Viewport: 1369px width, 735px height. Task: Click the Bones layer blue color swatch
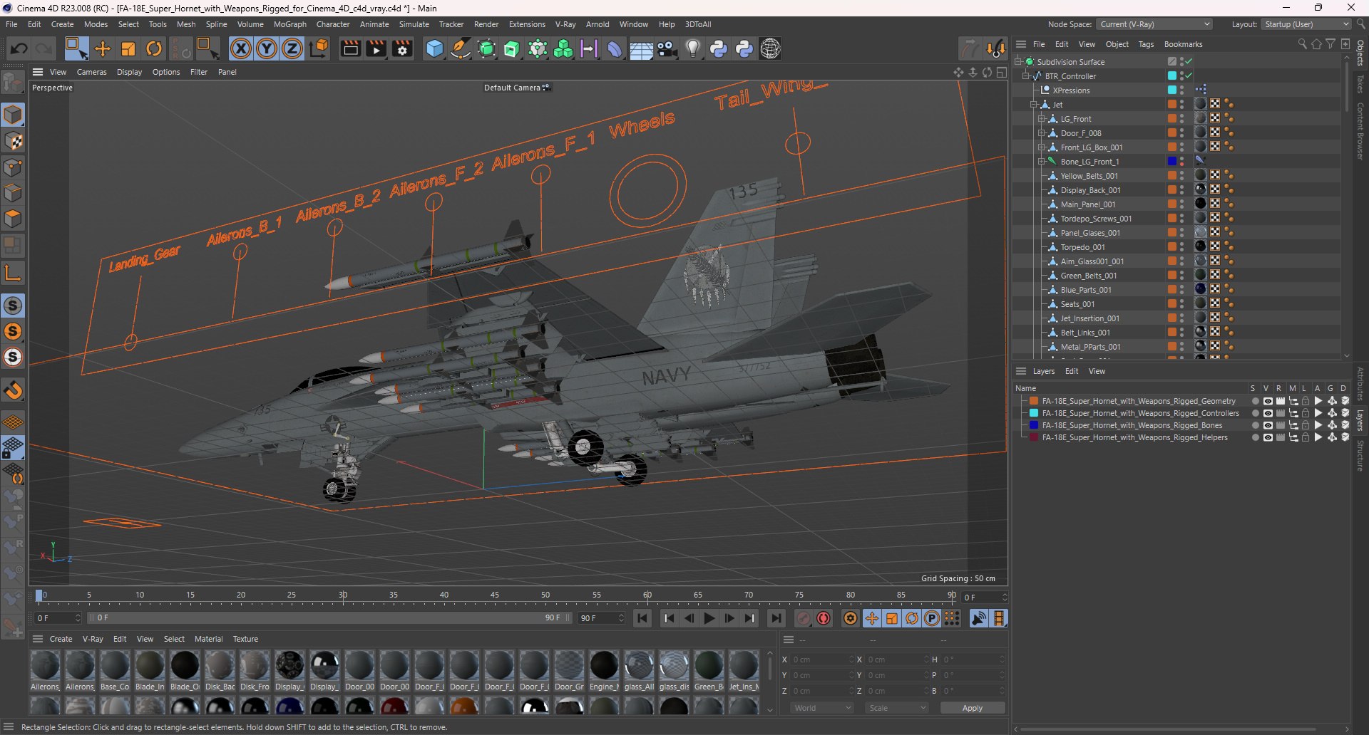(x=1033, y=425)
